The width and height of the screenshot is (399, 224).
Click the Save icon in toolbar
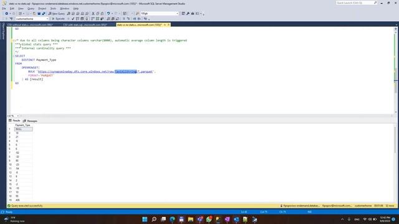tap(39, 14)
